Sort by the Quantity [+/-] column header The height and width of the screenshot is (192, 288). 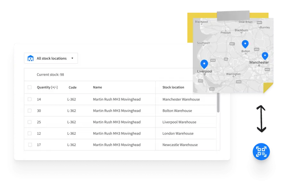coord(47,87)
